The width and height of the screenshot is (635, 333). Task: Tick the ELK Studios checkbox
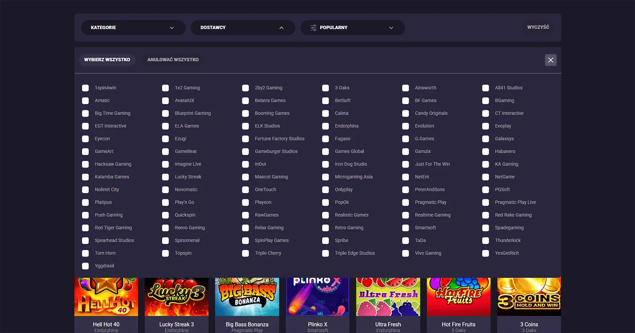click(246, 126)
